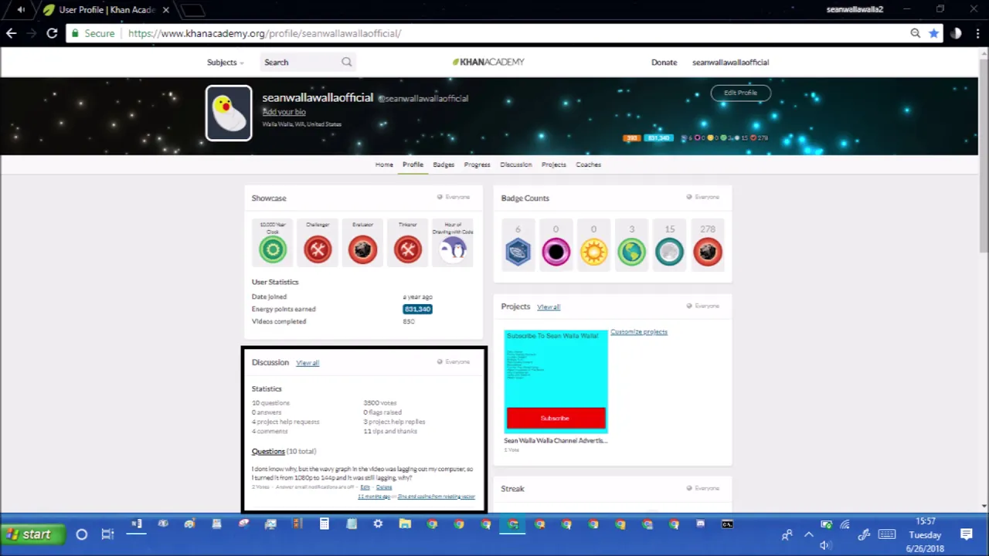Click View all next to Discussion

point(308,363)
